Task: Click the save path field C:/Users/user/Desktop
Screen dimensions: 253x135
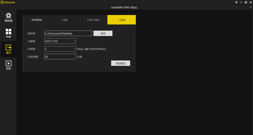Action: point(68,33)
